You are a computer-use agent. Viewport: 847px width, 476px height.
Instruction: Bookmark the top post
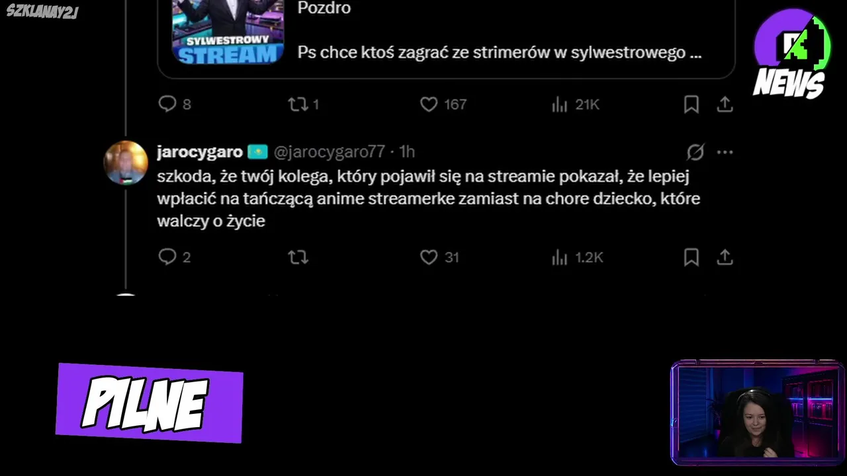click(691, 104)
